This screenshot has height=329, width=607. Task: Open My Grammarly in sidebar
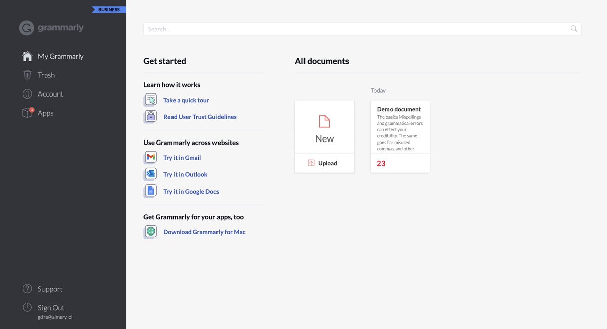coord(61,56)
